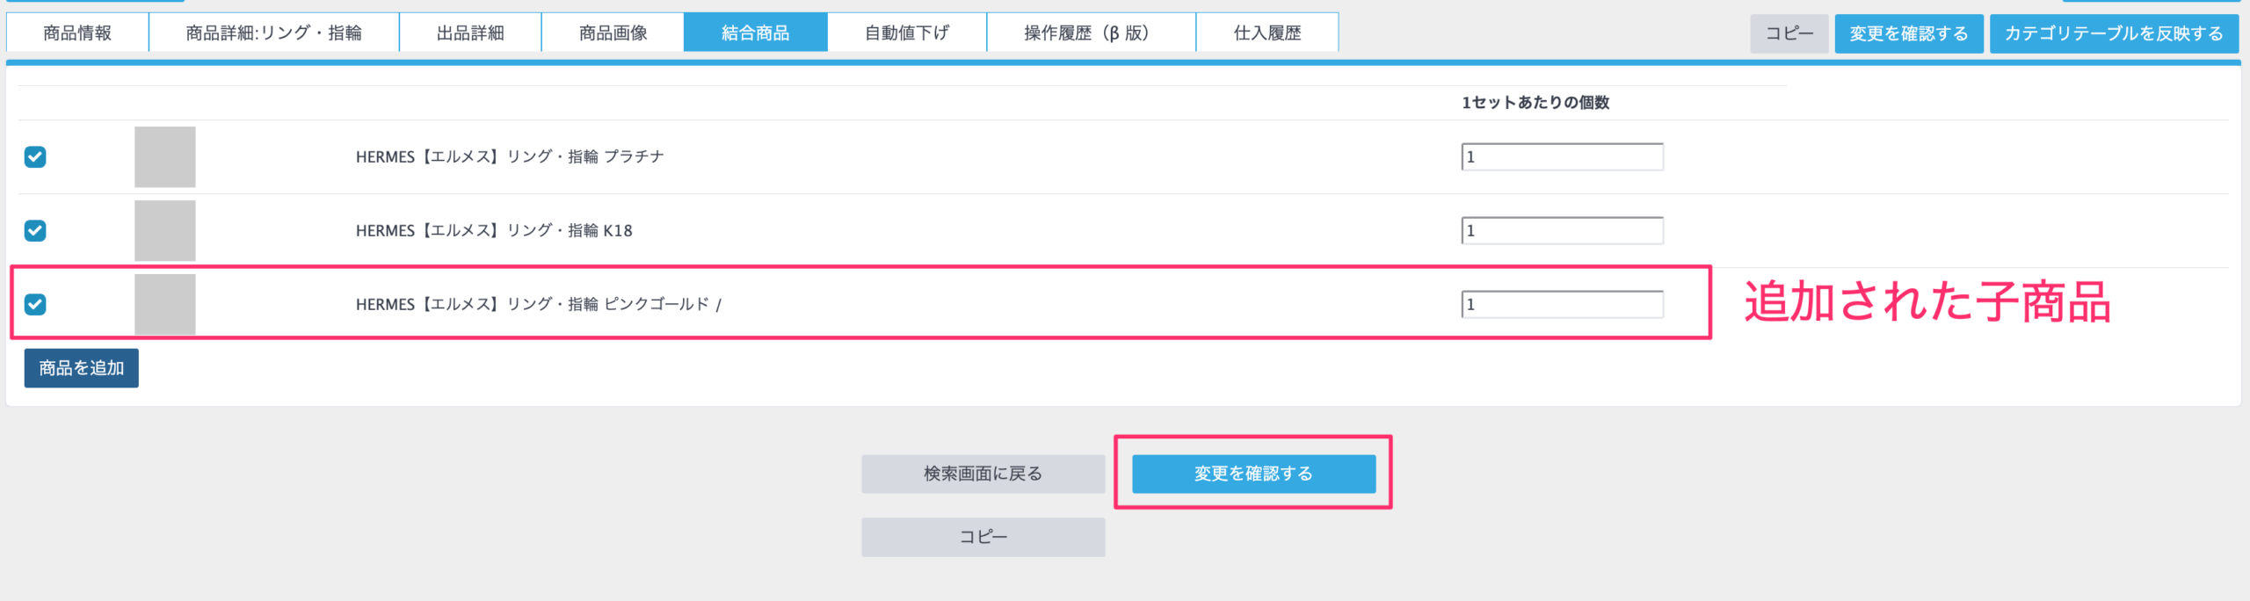Image resolution: width=2250 pixels, height=601 pixels.
Task: Click the top コピー button
Action: click(1789, 33)
